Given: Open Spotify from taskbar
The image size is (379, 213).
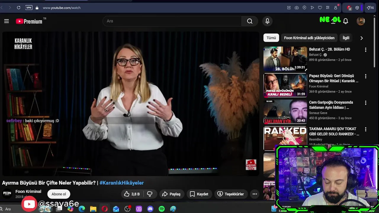Looking at the screenshot, I should [x=162, y=209].
